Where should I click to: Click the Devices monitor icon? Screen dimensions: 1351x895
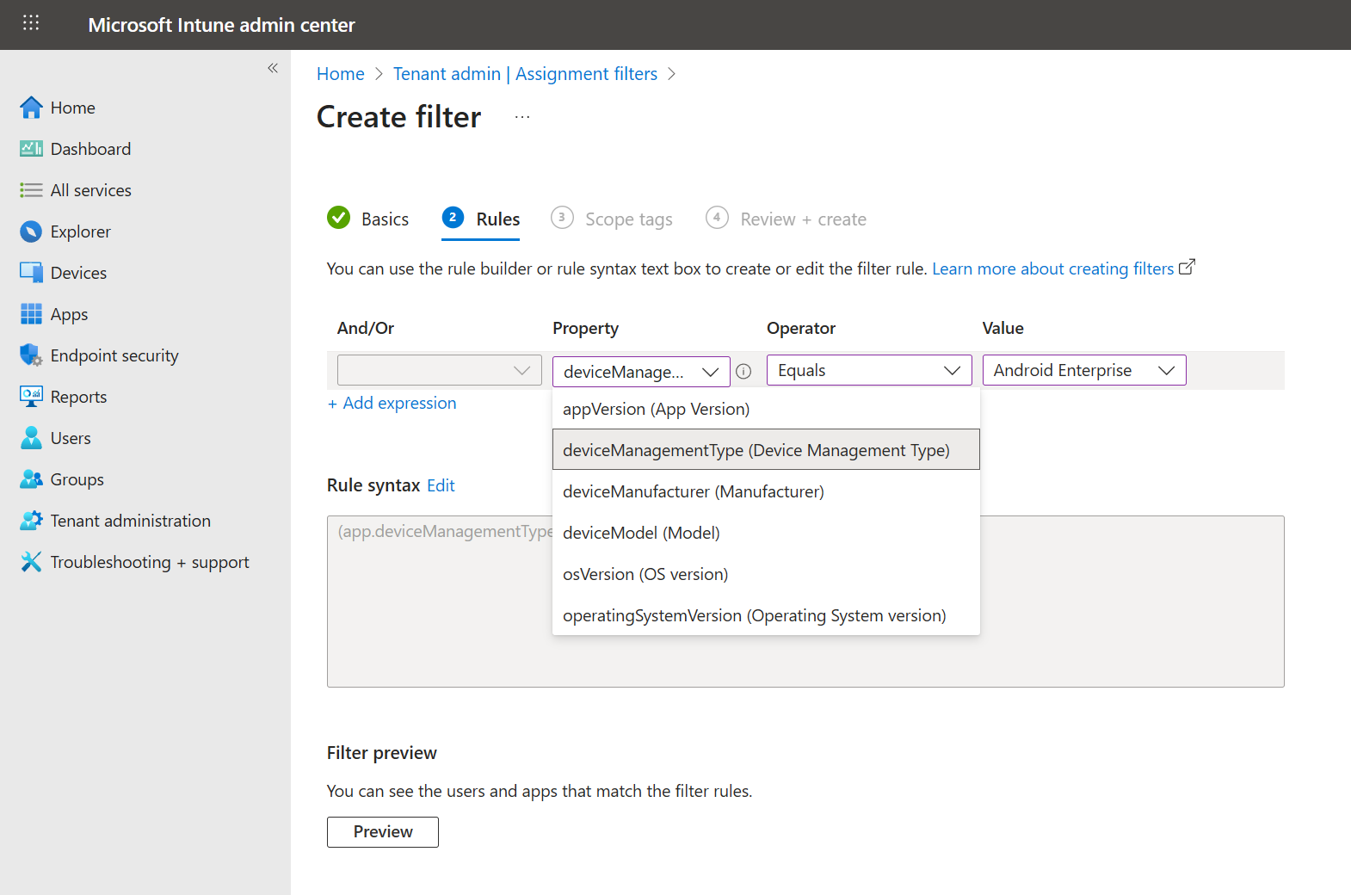(x=31, y=273)
